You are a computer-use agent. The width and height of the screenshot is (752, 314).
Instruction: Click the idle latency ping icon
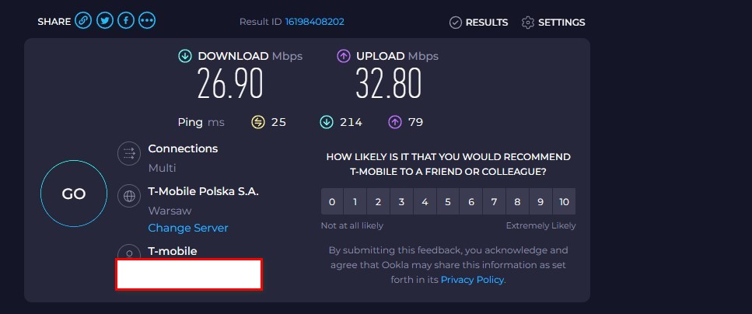click(x=258, y=123)
